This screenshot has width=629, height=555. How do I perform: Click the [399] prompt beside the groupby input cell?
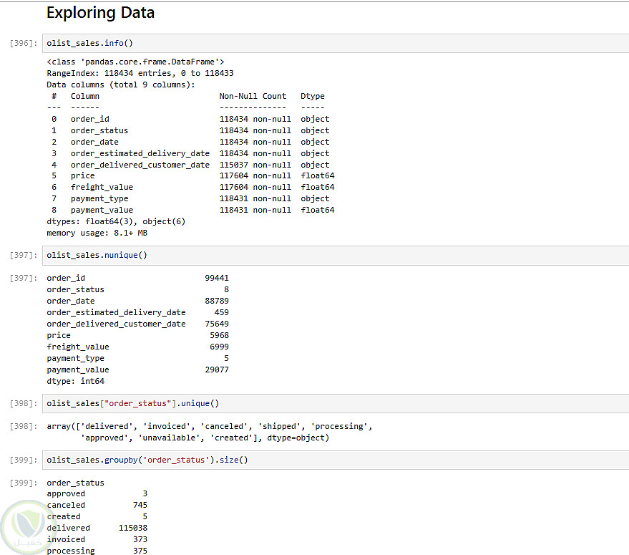[x=24, y=460]
